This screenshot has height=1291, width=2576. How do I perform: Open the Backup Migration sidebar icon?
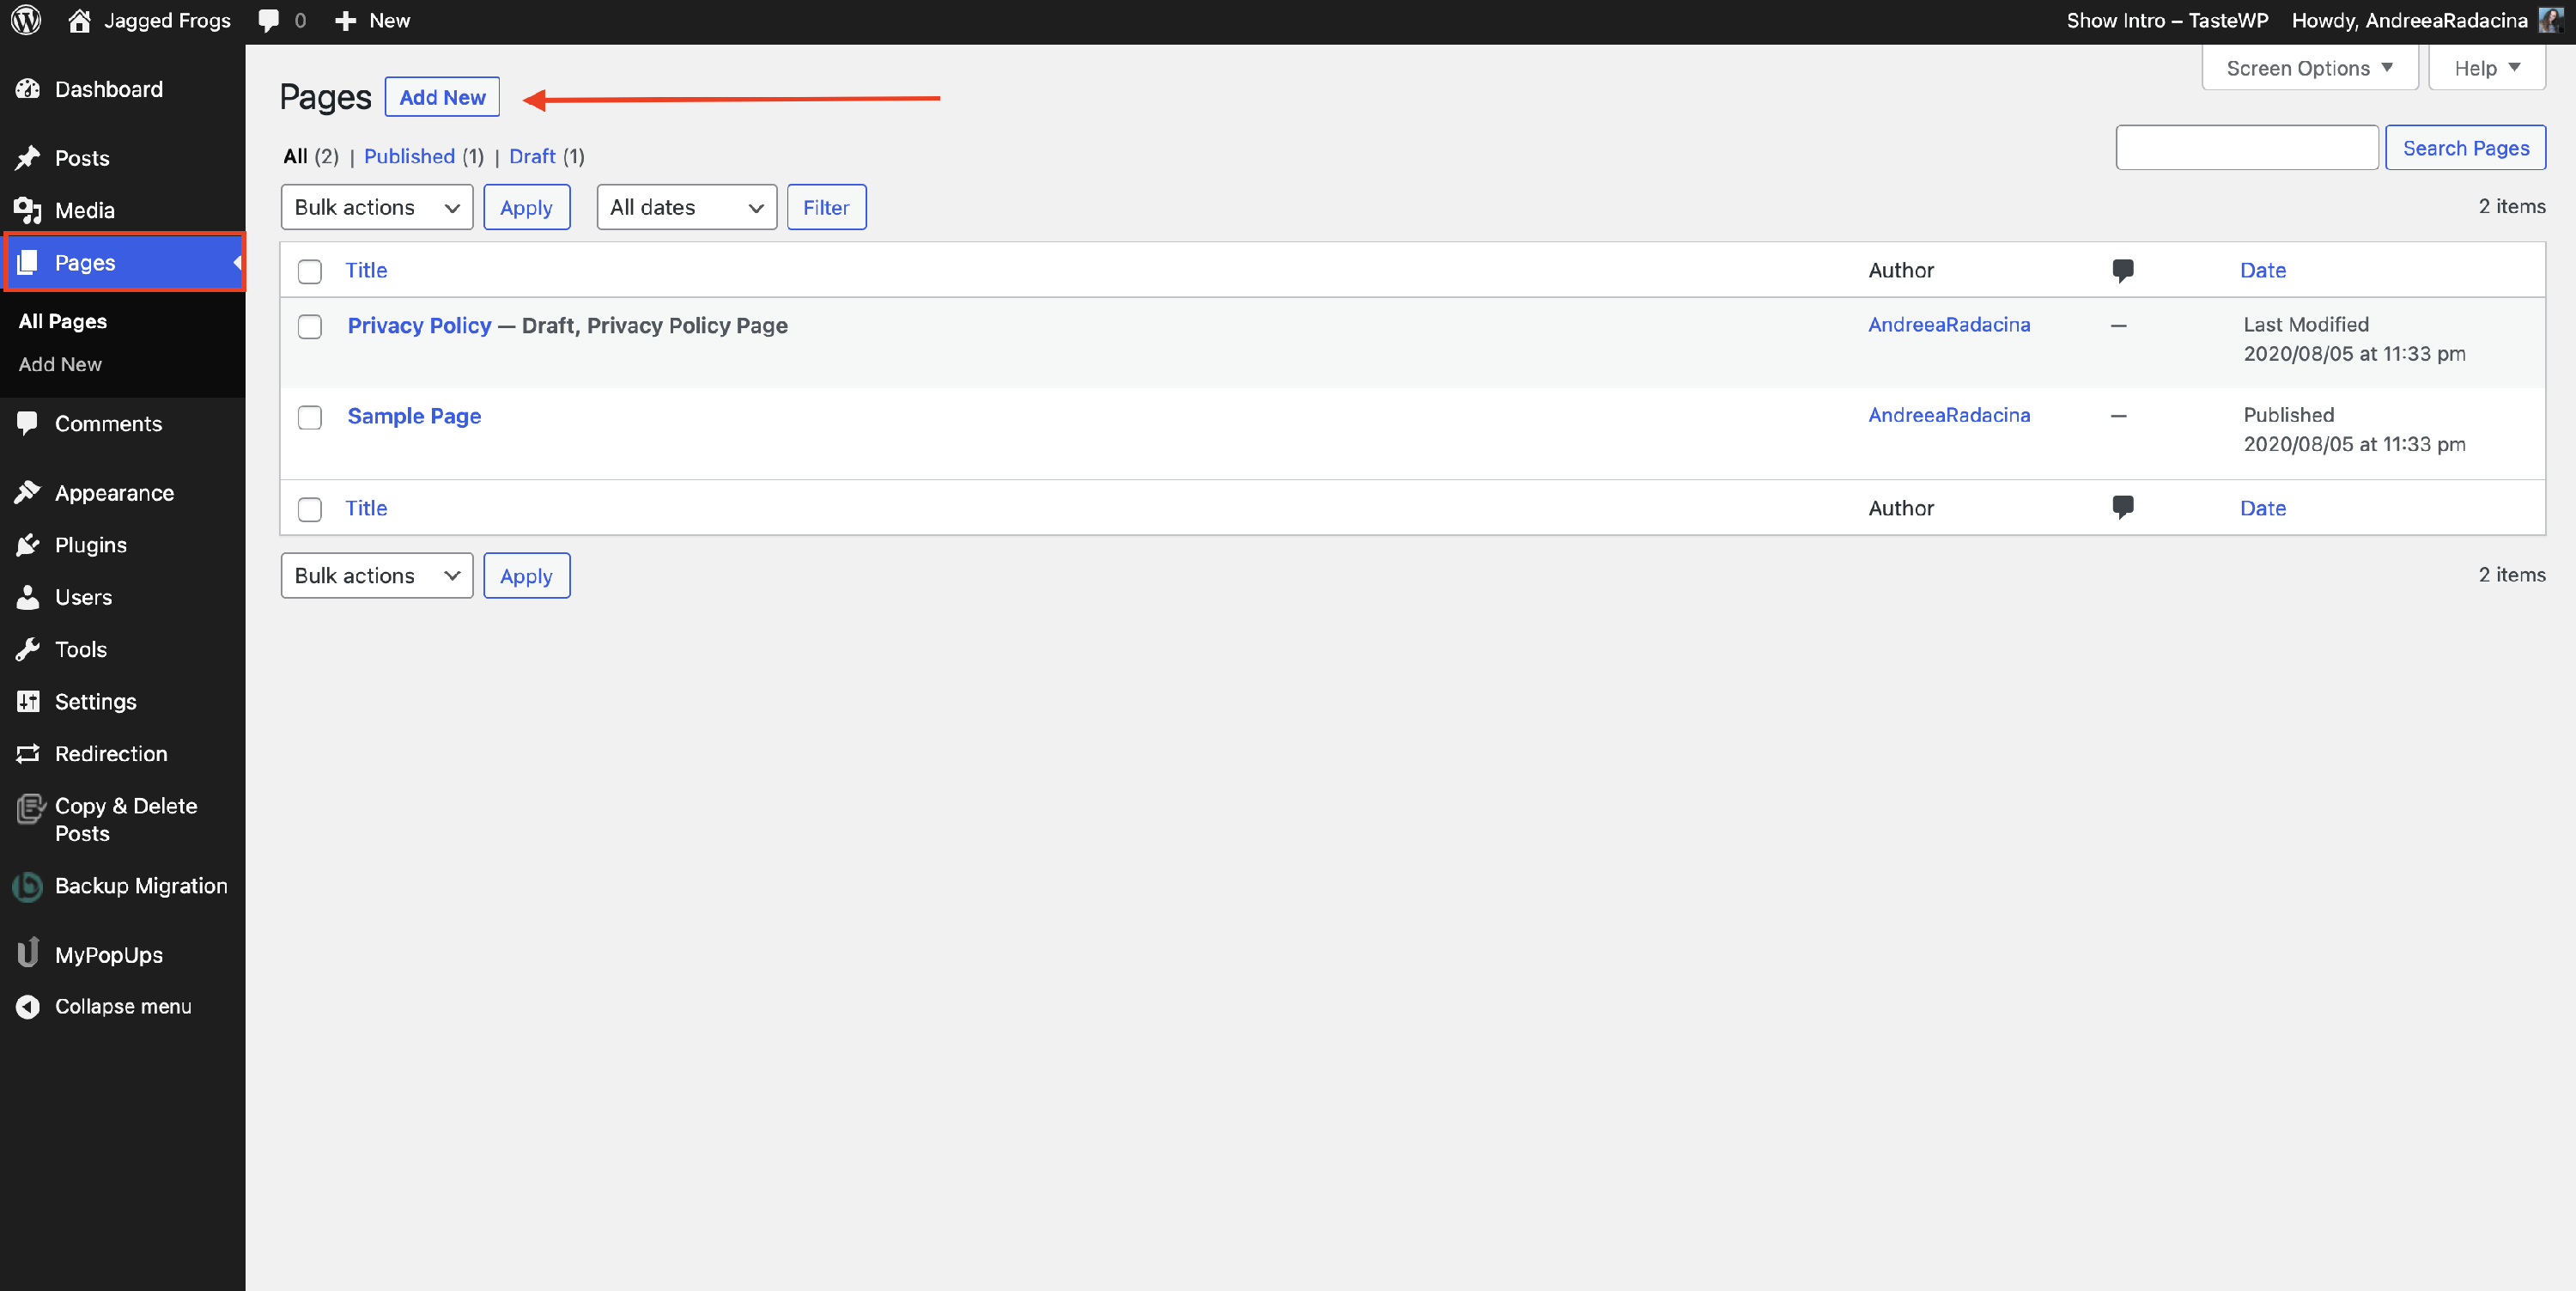(x=28, y=886)
